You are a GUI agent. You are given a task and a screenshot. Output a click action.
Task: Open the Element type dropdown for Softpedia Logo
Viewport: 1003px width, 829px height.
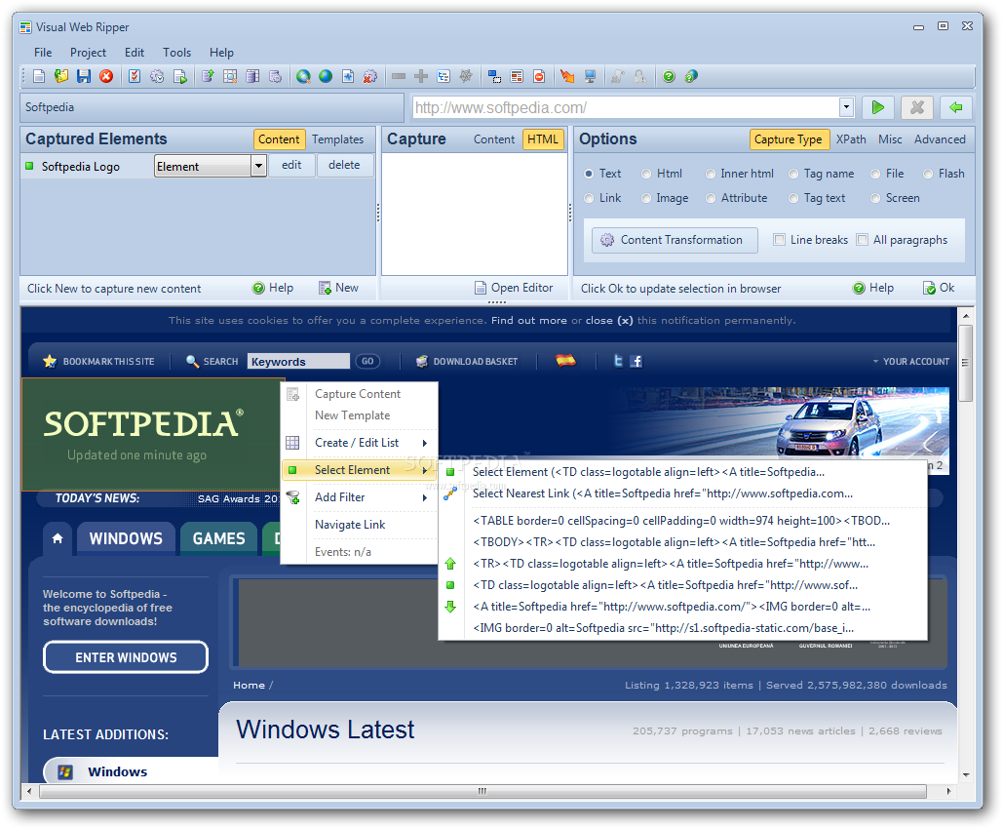point(258,166)
